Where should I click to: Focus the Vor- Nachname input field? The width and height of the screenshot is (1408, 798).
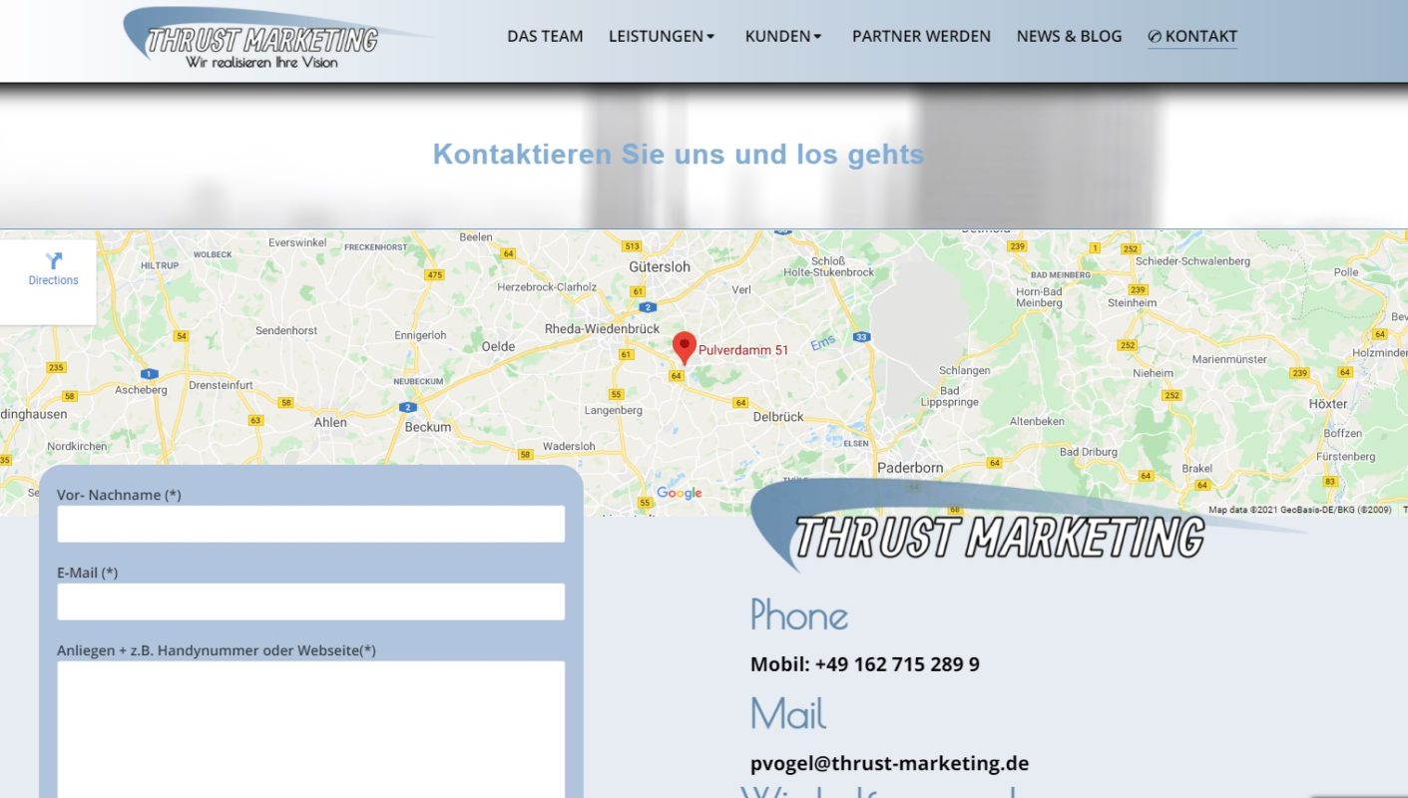click(311, 524)
